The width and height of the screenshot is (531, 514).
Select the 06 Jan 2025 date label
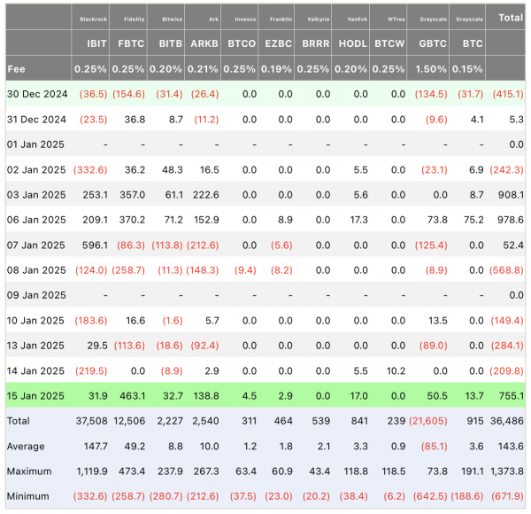coord(36,220)
